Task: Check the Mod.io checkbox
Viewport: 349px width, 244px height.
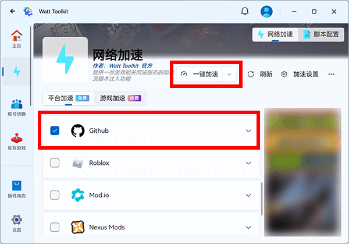Action: [55, 195]
